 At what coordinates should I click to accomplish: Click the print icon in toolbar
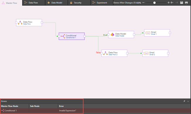coord(186,3)
